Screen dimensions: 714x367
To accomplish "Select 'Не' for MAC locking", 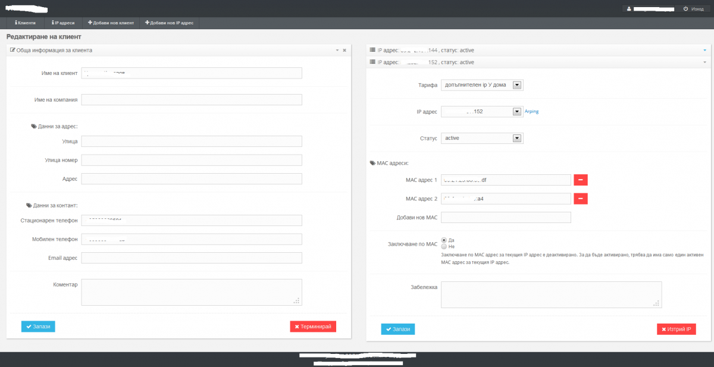I will pyautogui.click(x=444, y=246).
